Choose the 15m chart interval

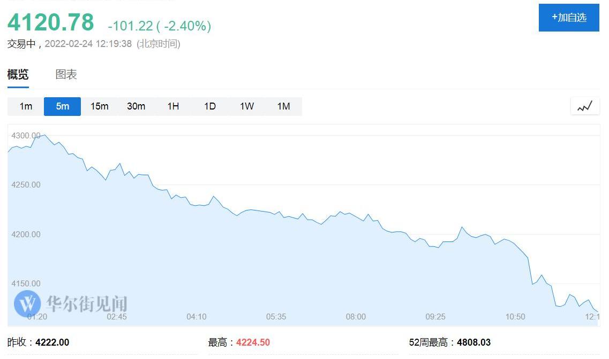click(99, 106)
